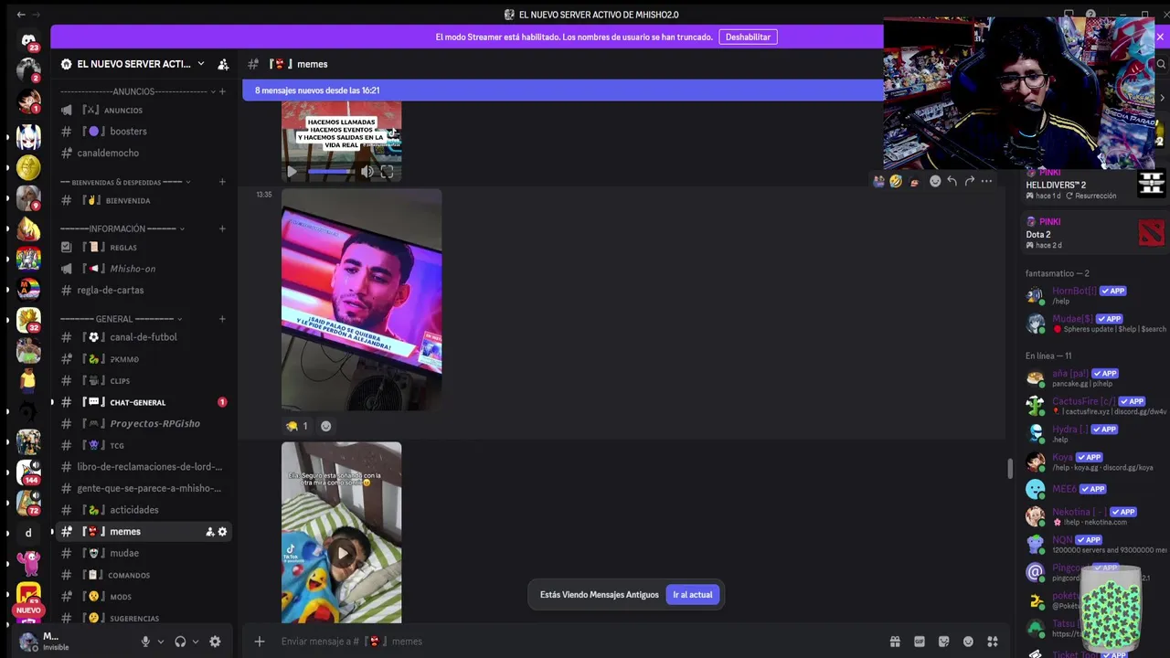Open the gift icon in message bar
Image resolution: width=1170 pixels, height=658 pixels.
point(895,642)
